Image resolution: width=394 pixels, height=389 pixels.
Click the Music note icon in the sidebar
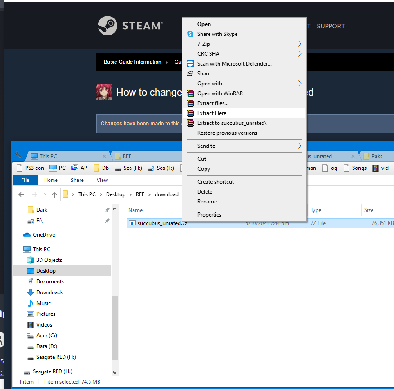click(31, 303)
